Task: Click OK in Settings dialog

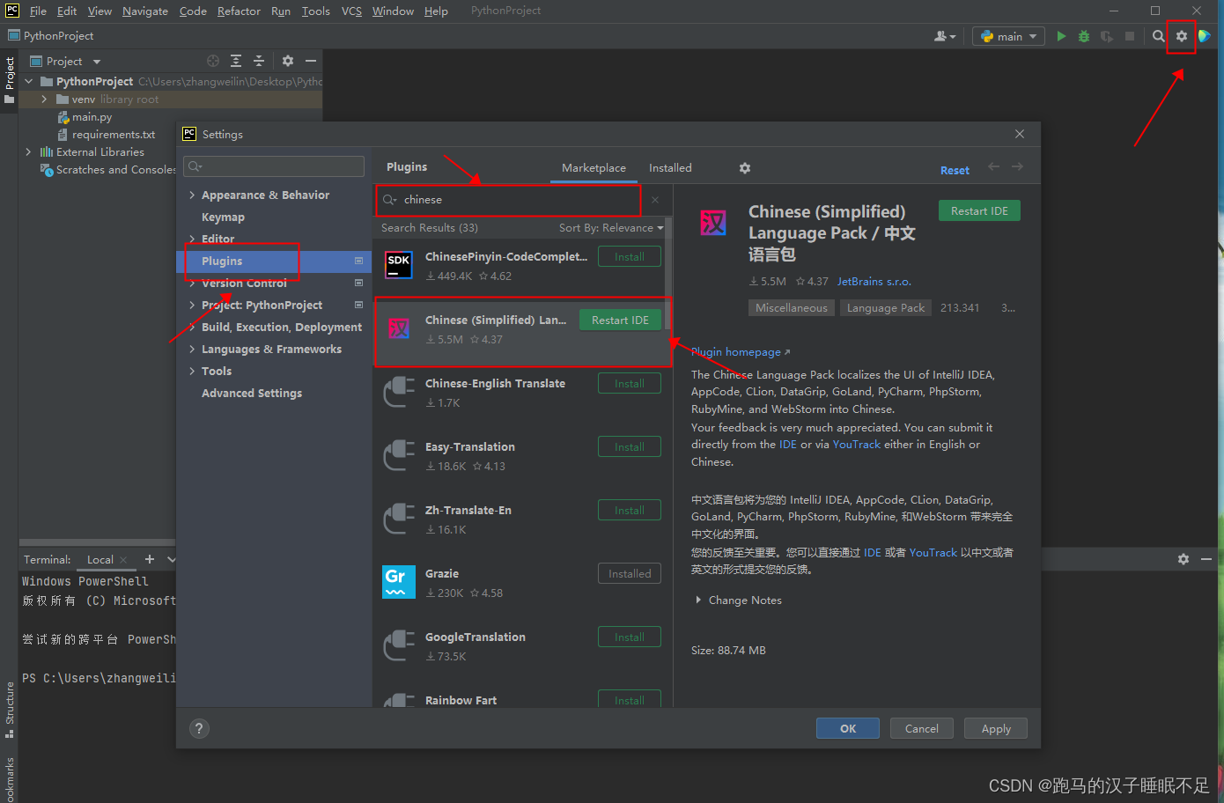Action: pyautogui.click(x=848, y=729)
